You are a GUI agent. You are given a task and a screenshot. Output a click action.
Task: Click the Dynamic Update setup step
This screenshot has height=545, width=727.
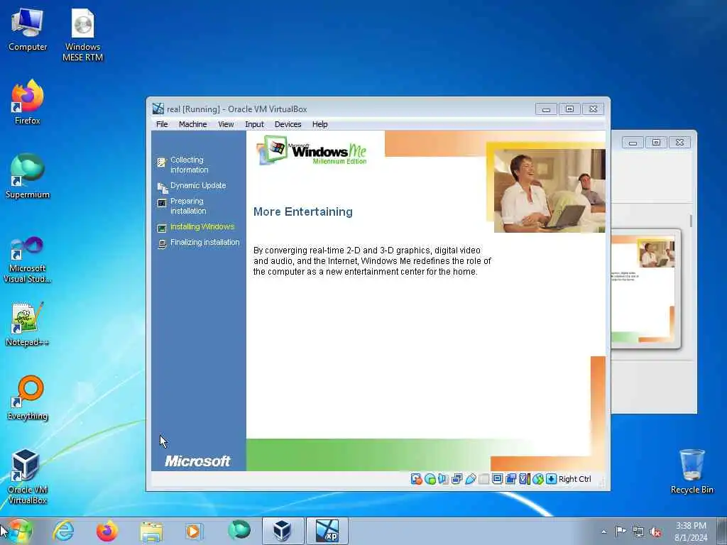(x=192, y=186)
